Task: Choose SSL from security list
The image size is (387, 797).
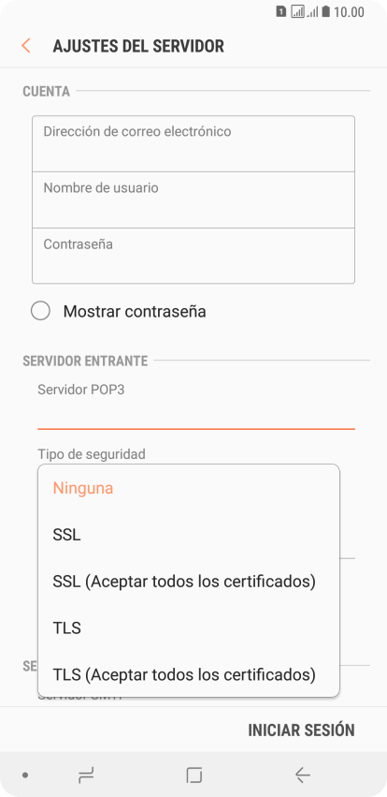Action: pos(189,535)
